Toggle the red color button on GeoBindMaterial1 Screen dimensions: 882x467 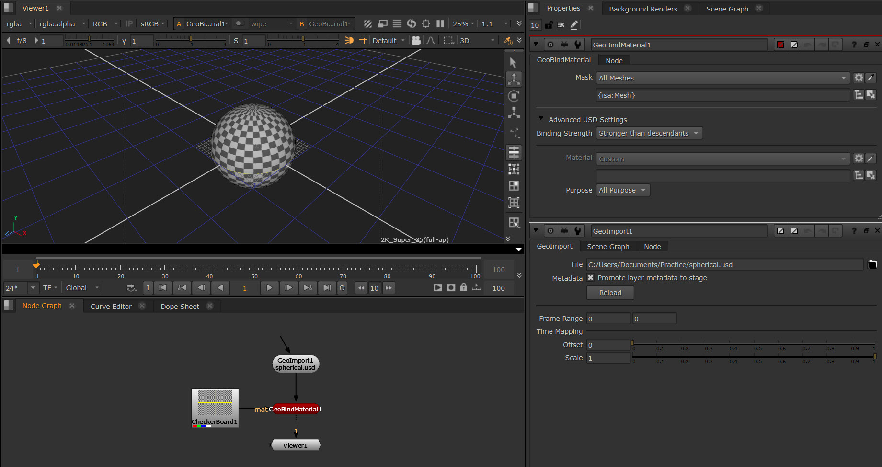[780, 45]
